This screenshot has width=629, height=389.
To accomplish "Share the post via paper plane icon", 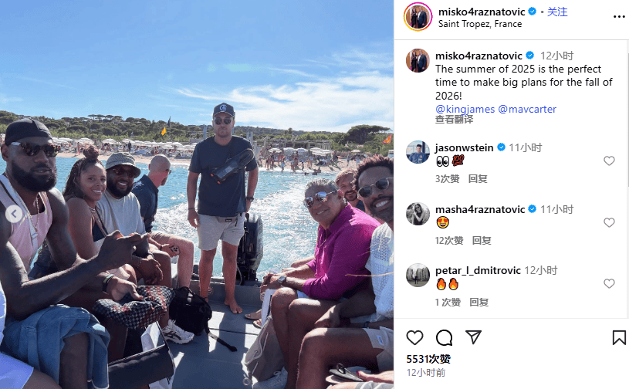I will [473, 337].
